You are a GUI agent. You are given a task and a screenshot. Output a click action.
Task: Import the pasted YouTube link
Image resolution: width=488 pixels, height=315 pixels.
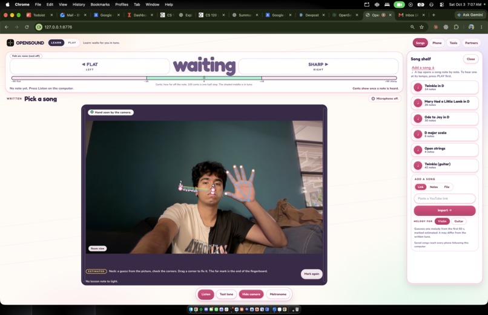[444, 210]
